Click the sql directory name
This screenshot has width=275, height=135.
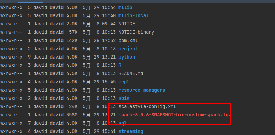click(123, 123)
